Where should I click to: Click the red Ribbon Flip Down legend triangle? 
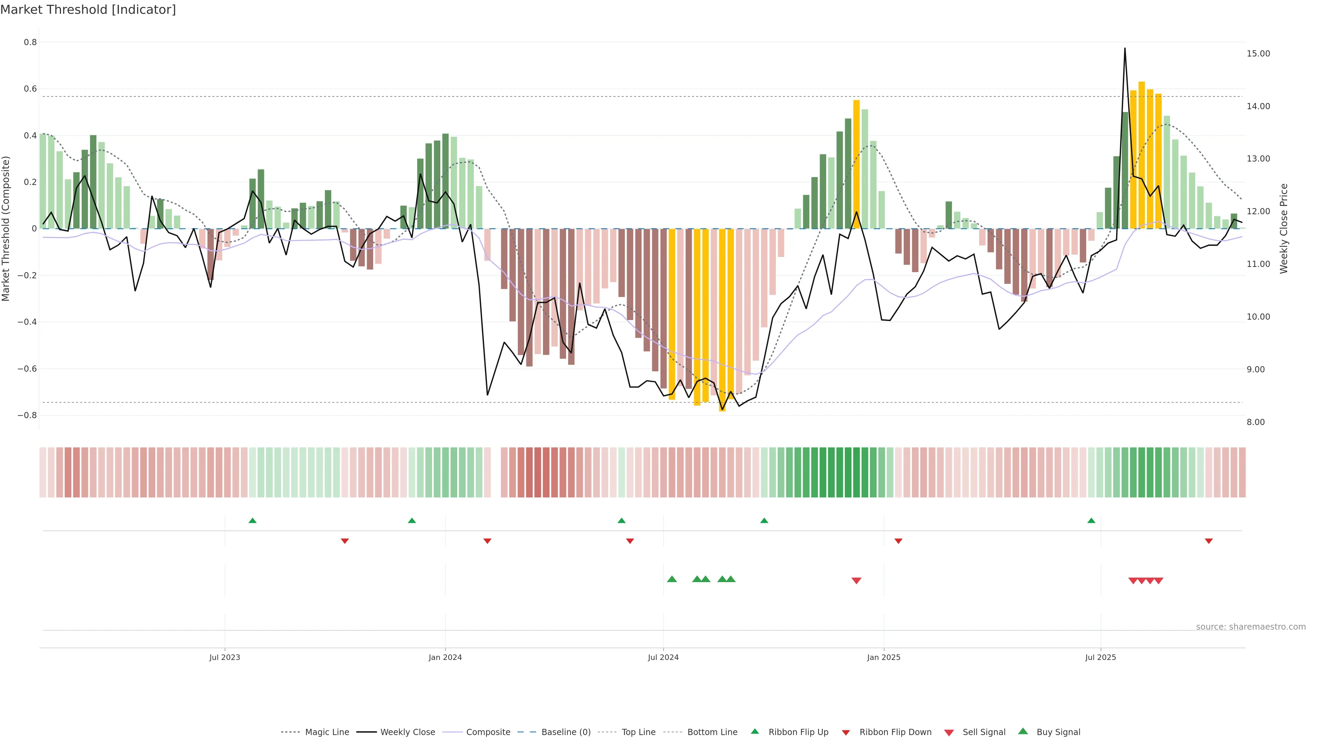coord(846,732)
